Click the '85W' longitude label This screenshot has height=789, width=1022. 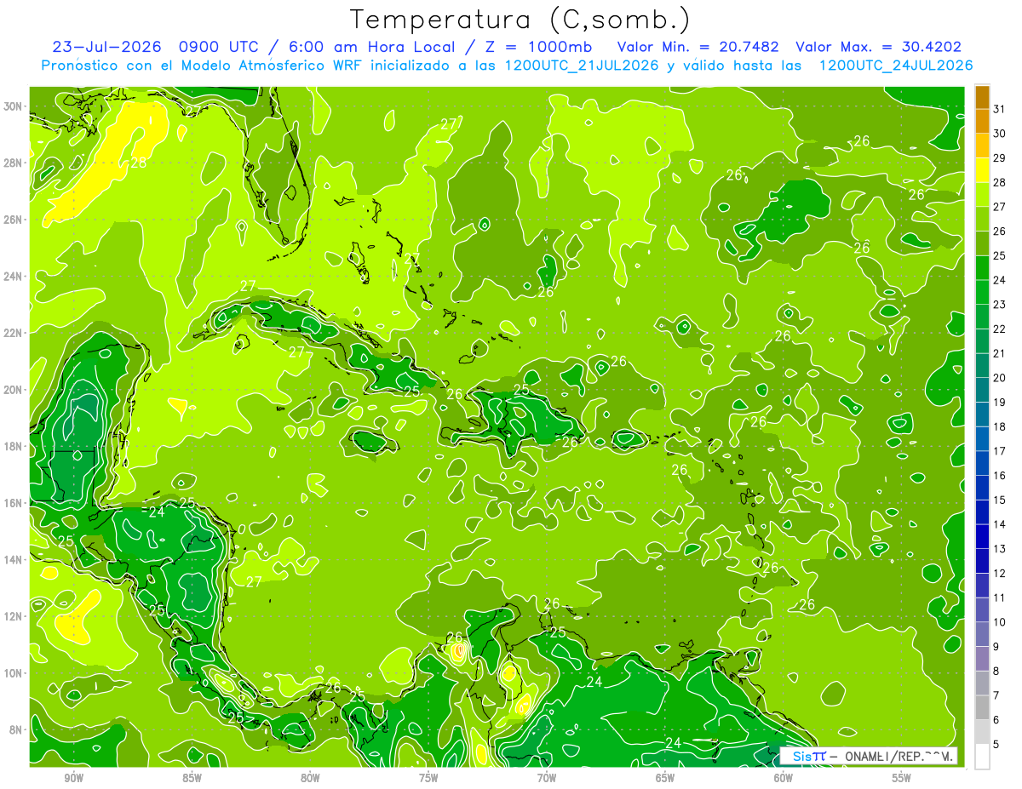pos(192,778)
